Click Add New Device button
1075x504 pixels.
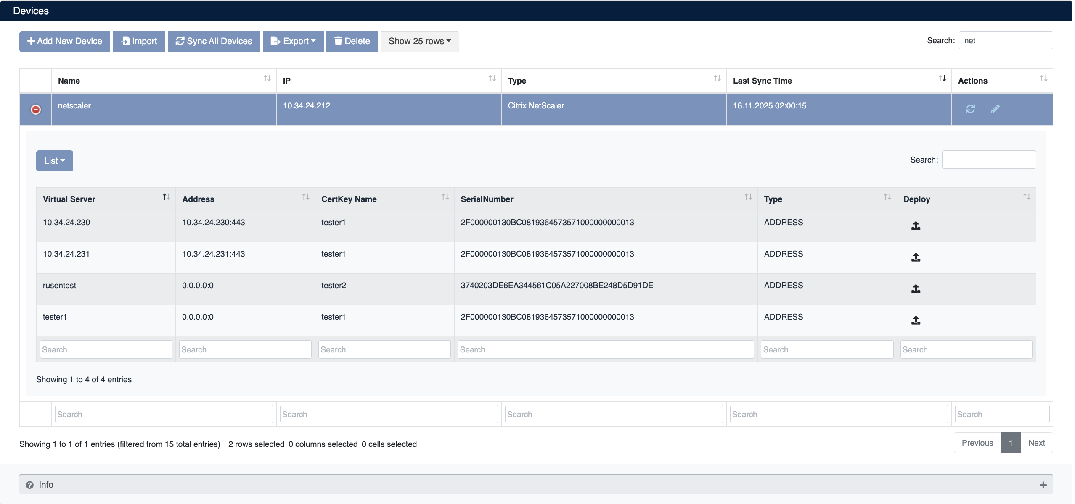pyautogui.click(x=65, y=41)
